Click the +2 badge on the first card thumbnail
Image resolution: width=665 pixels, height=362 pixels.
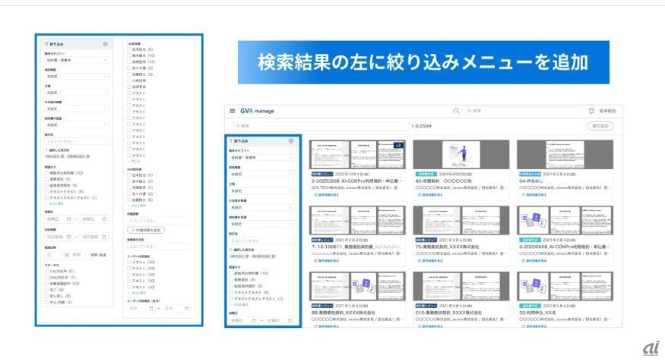click(x=397, y=146)
